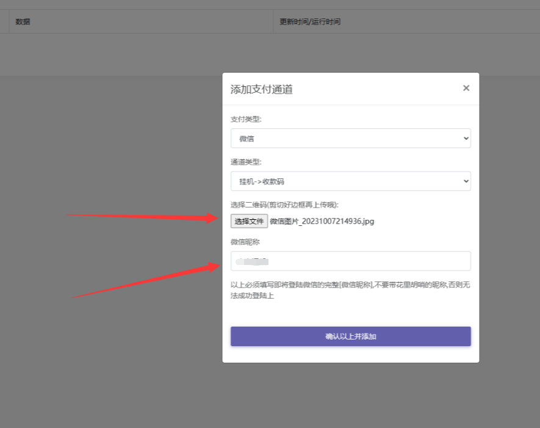Click the 更新时间/运行时间 column header
540x428 pixels.
[310, 21]
